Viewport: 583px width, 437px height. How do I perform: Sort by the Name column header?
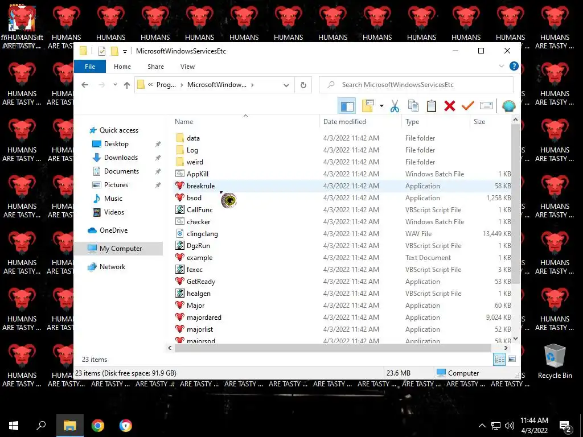pos(245,122)
